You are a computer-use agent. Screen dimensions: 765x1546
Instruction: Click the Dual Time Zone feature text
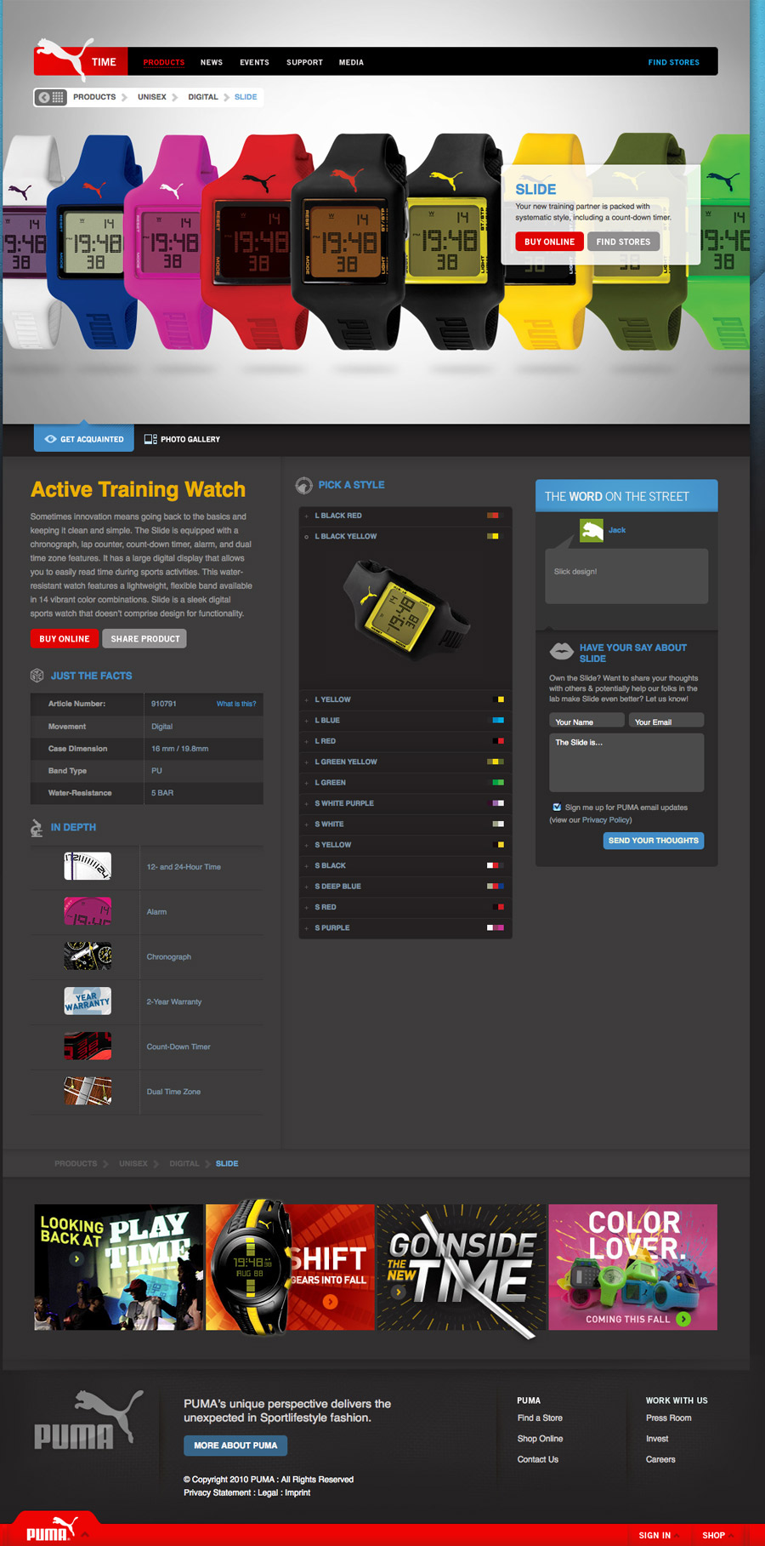[x=173, y=1092]
